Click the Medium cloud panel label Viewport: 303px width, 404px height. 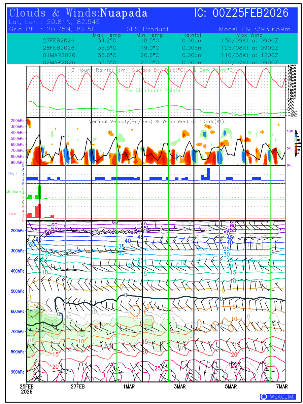point(13,192)
